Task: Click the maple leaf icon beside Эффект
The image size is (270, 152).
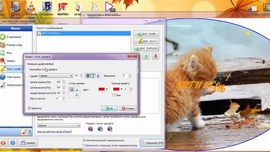Action: click(3, 61)
